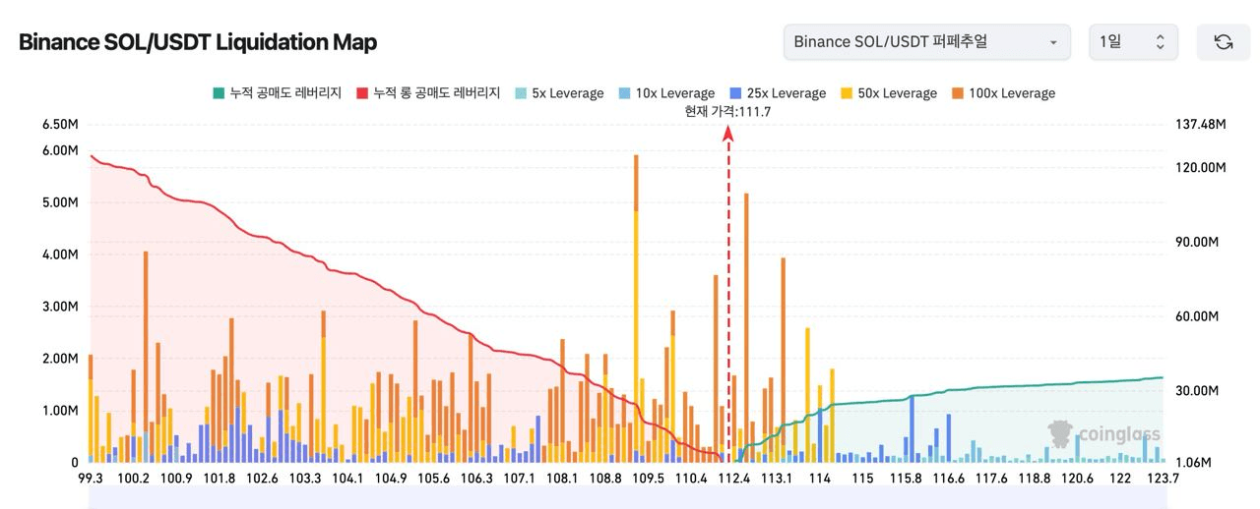The image size is (1260, 509).
Task: Click the red dashed current-price arrowhead
Action: 728,131
